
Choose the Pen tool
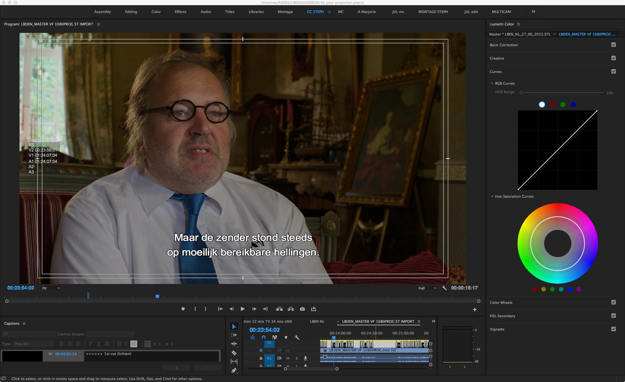(234, 370)
